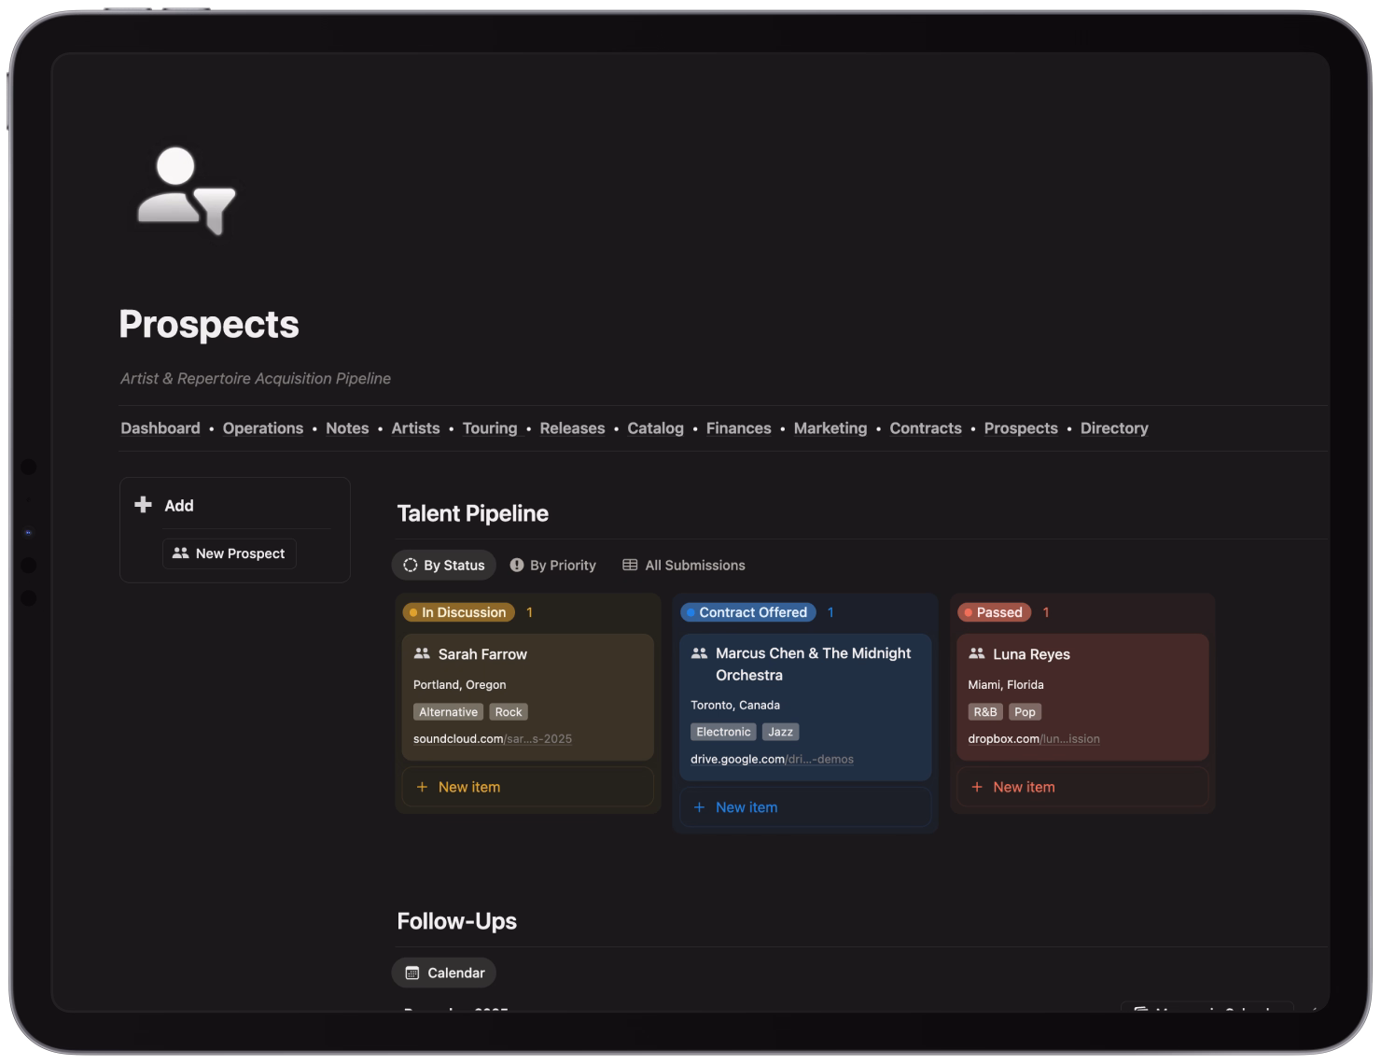Open Marcus Chen's drive.google.com demos link
The image size is (1381, 1064).
772,759
